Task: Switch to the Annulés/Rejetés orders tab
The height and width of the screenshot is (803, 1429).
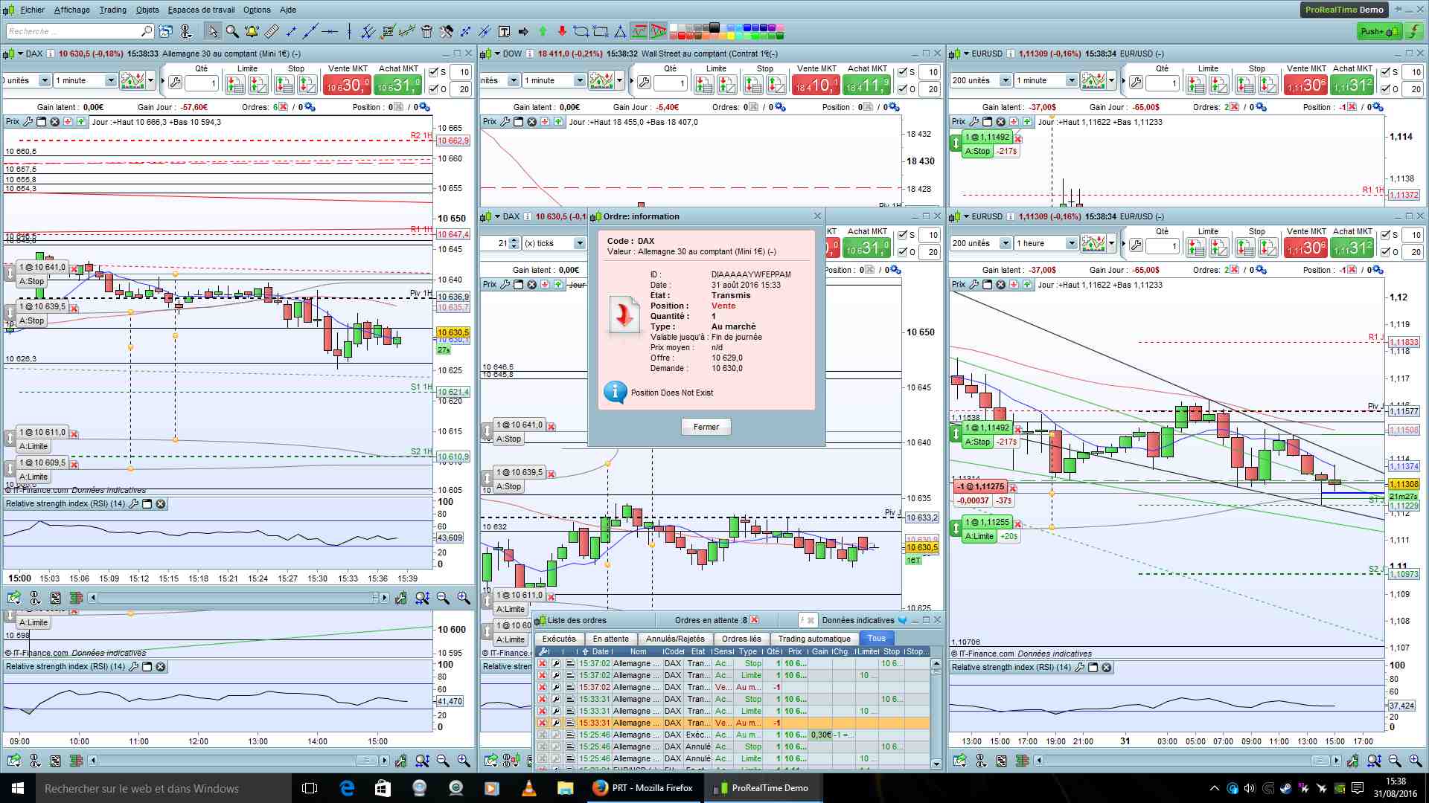Action: (x=674, y=639)
